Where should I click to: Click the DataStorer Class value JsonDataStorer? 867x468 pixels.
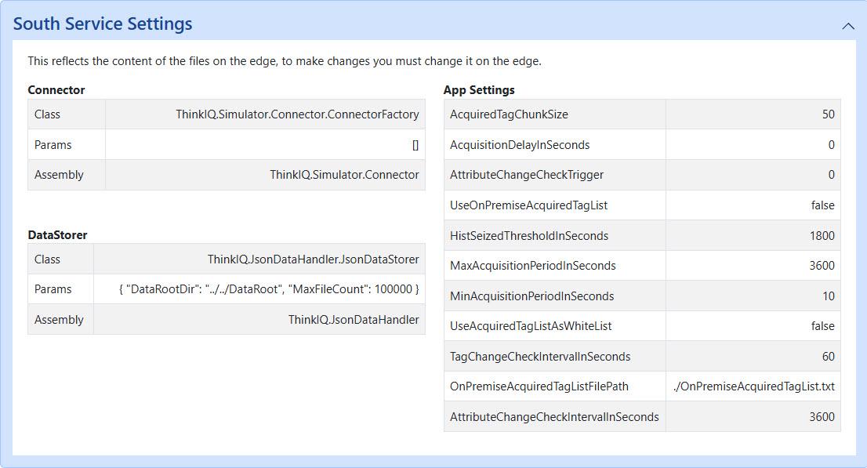click(313, 259)
